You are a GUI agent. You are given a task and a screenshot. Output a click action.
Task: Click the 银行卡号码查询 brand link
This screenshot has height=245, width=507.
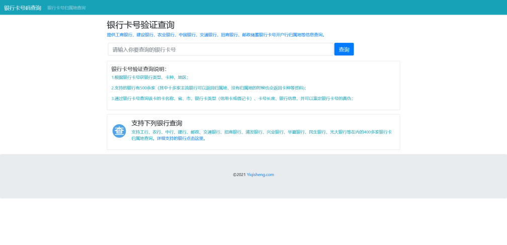click(x=23, y=8)
